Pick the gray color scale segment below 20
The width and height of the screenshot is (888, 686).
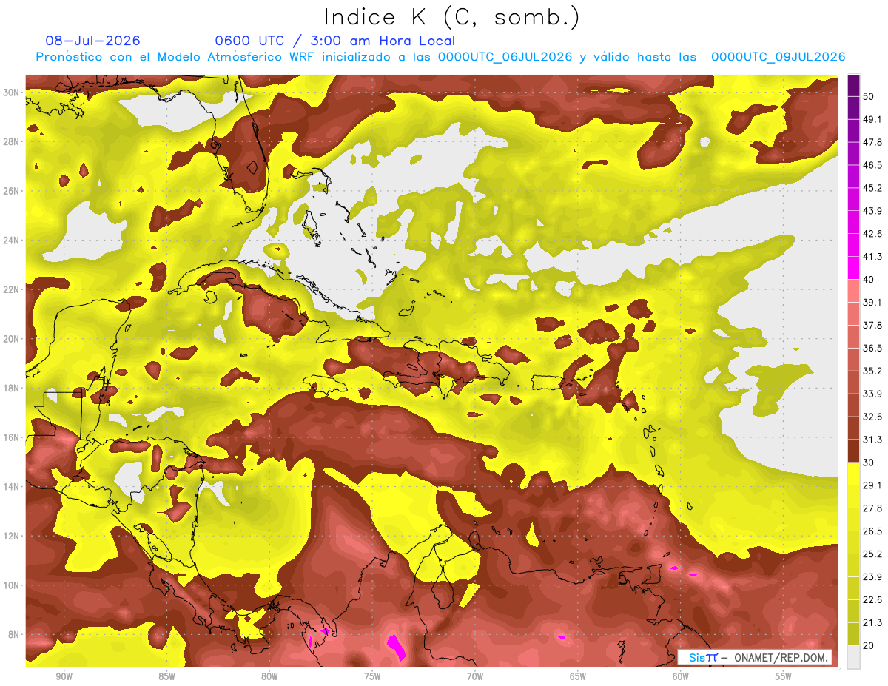click(x=853, y=657)
